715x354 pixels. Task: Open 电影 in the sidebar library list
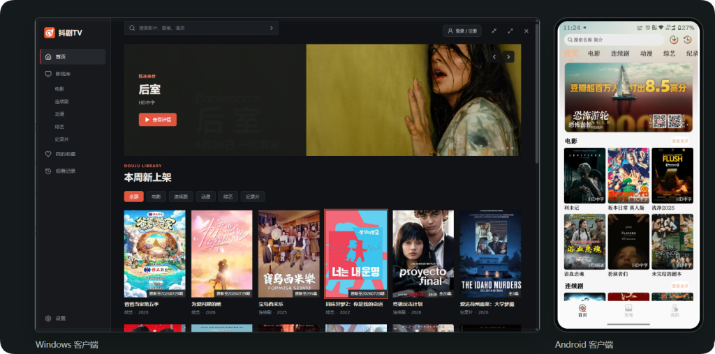pyautogui.click(x=60, y=89)
